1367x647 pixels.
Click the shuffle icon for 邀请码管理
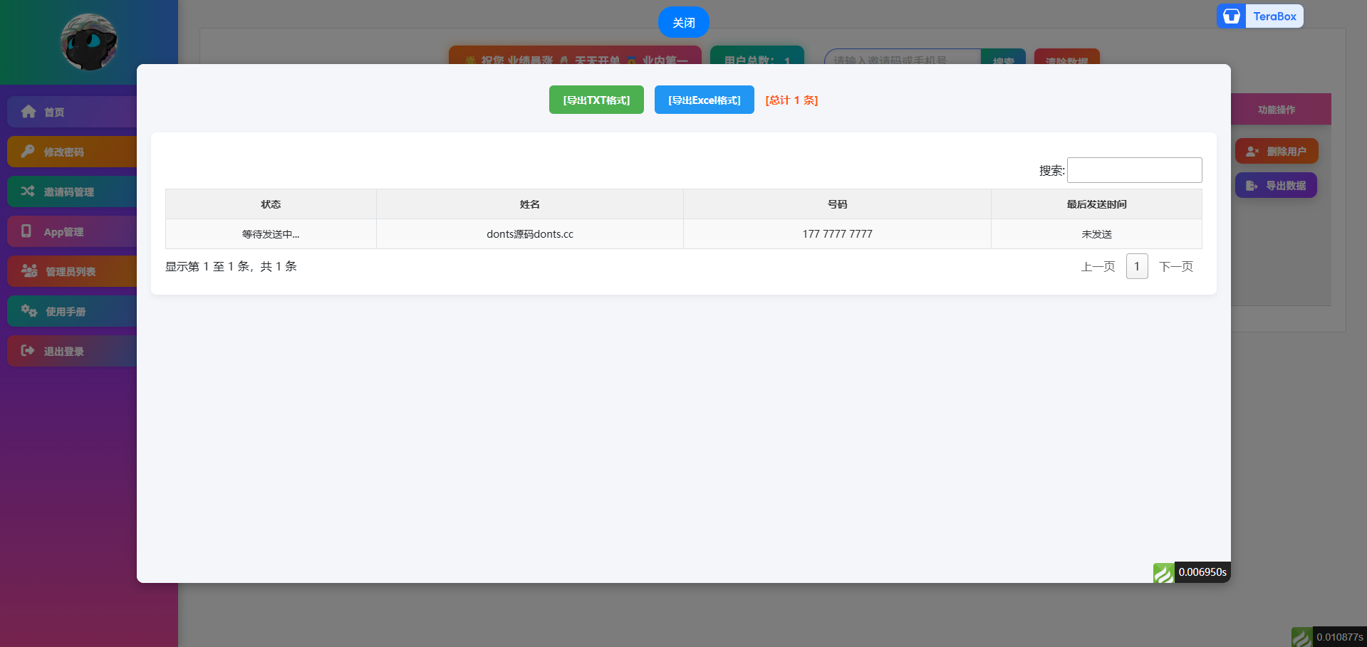(28, 191)
